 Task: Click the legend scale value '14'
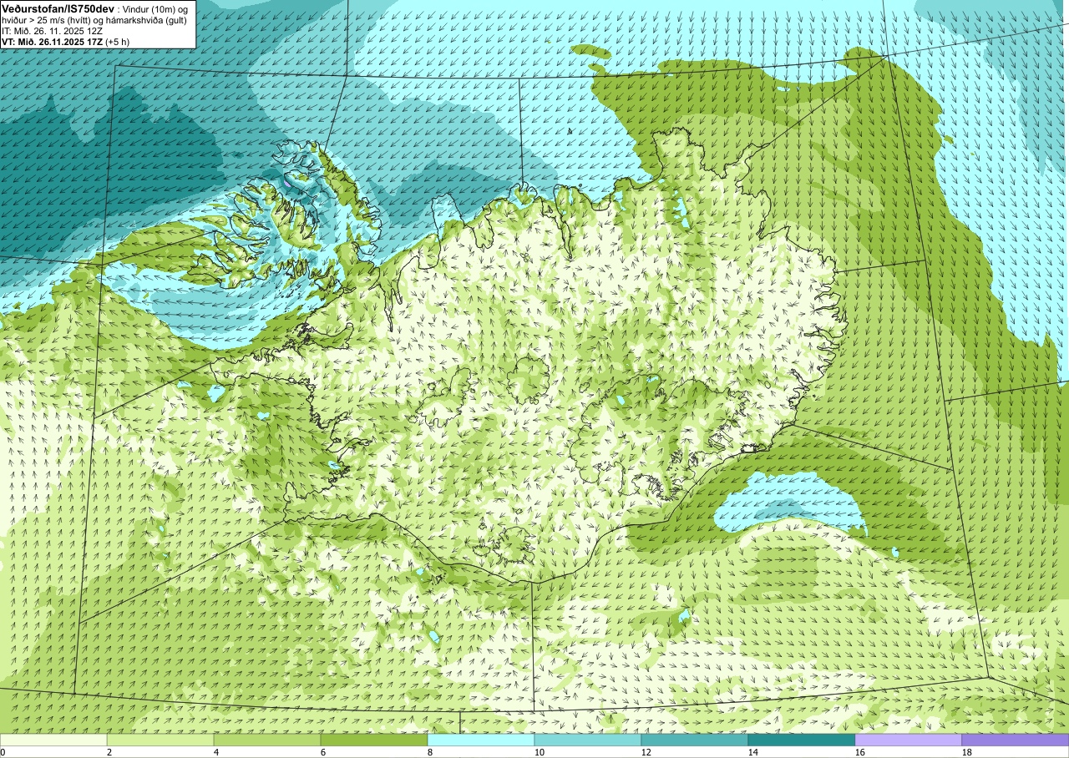753,752
